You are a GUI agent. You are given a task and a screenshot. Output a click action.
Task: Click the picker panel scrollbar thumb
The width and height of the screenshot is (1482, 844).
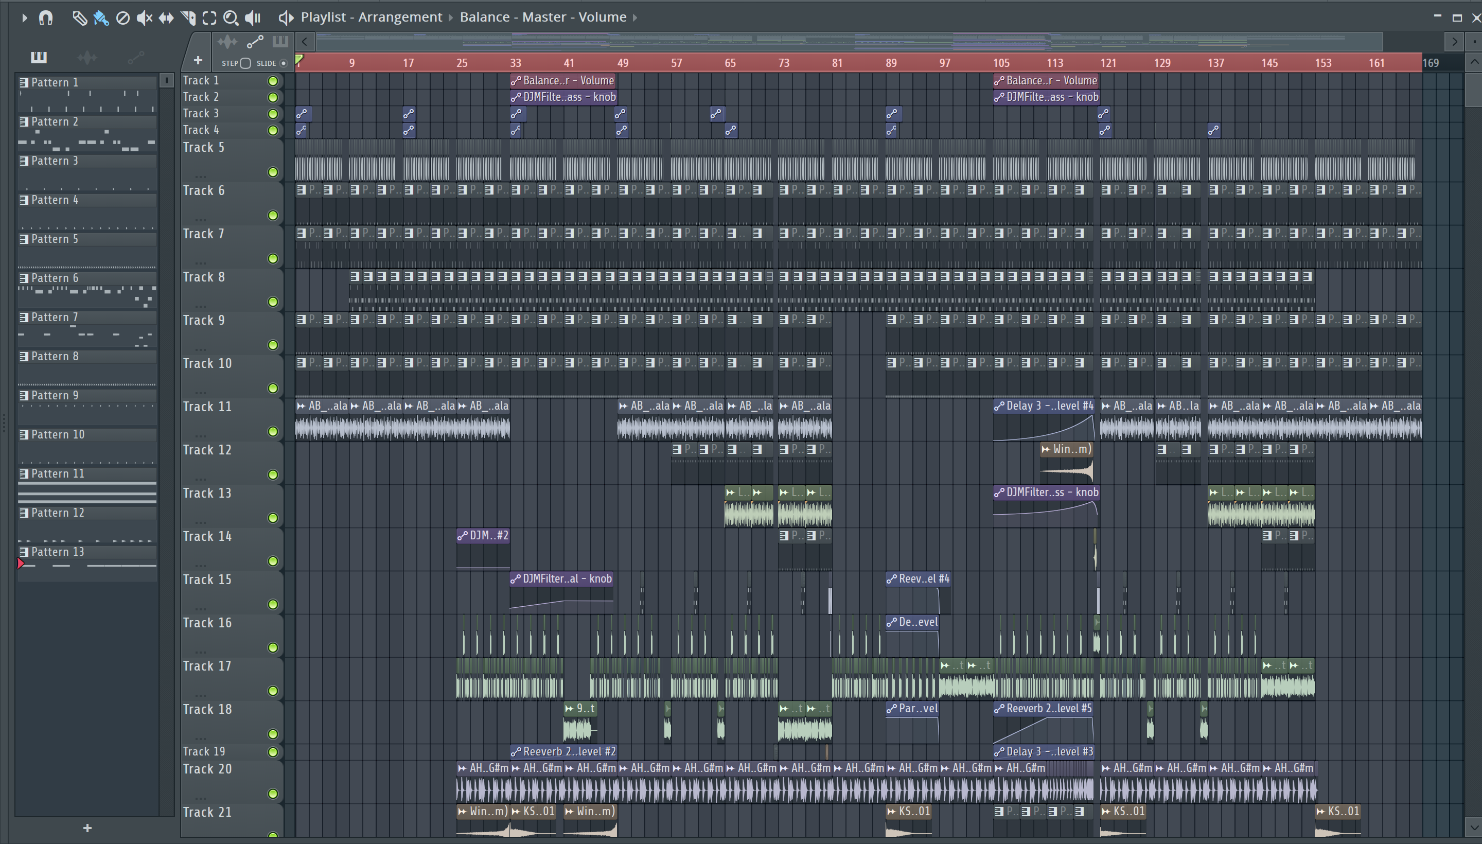click(x=166, y=81)
